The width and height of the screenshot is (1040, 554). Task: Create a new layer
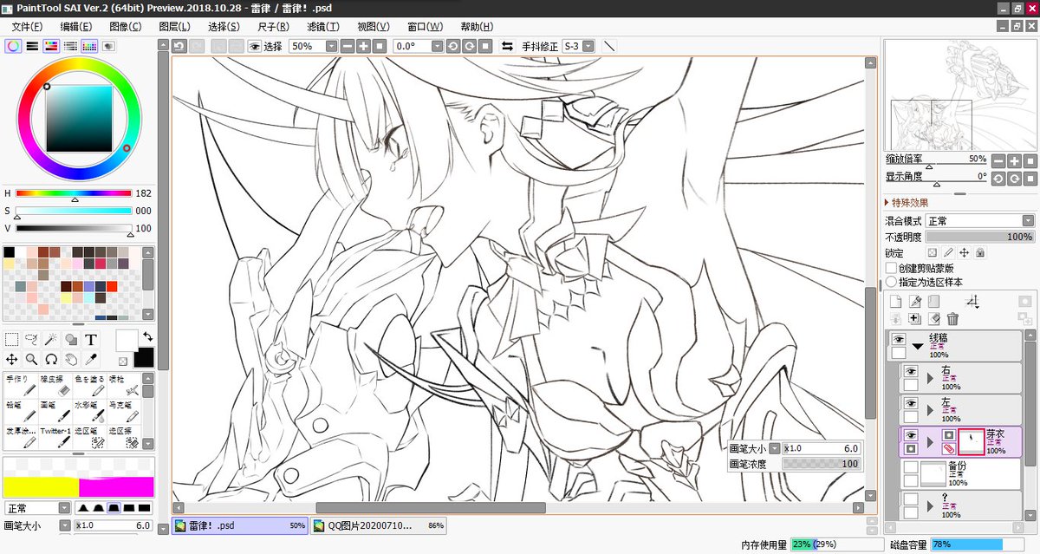[x=896, y=302]
